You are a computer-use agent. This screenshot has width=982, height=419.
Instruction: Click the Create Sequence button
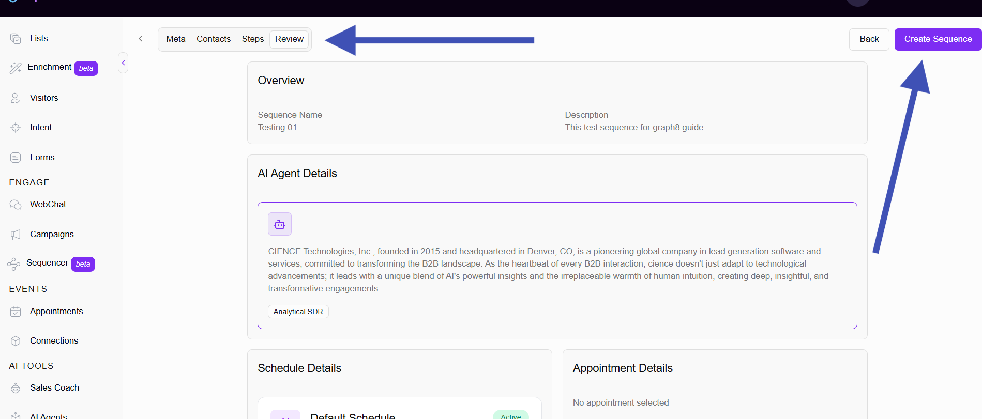point(938,39)
